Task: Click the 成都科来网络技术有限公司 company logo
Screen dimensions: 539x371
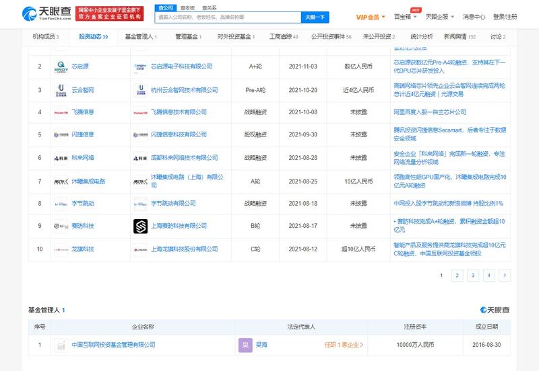Action: tap(140, 158)
